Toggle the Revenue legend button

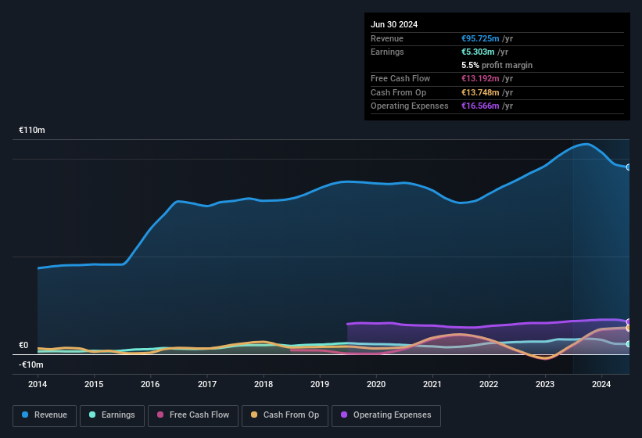click(45, 415)
